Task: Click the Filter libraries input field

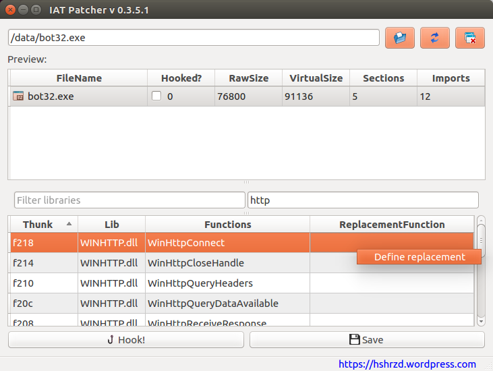Action: [129, 200]
